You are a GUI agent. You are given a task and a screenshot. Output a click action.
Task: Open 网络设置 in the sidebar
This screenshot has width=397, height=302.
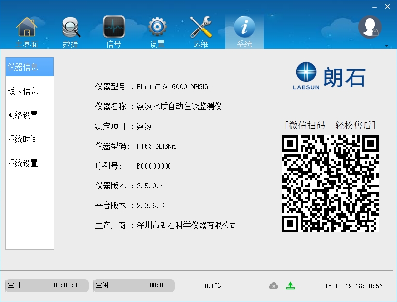pyautogui.click(x=30, y=115)
